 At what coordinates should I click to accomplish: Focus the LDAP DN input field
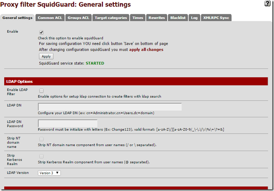pyautogui.click(x=110, y=107)
